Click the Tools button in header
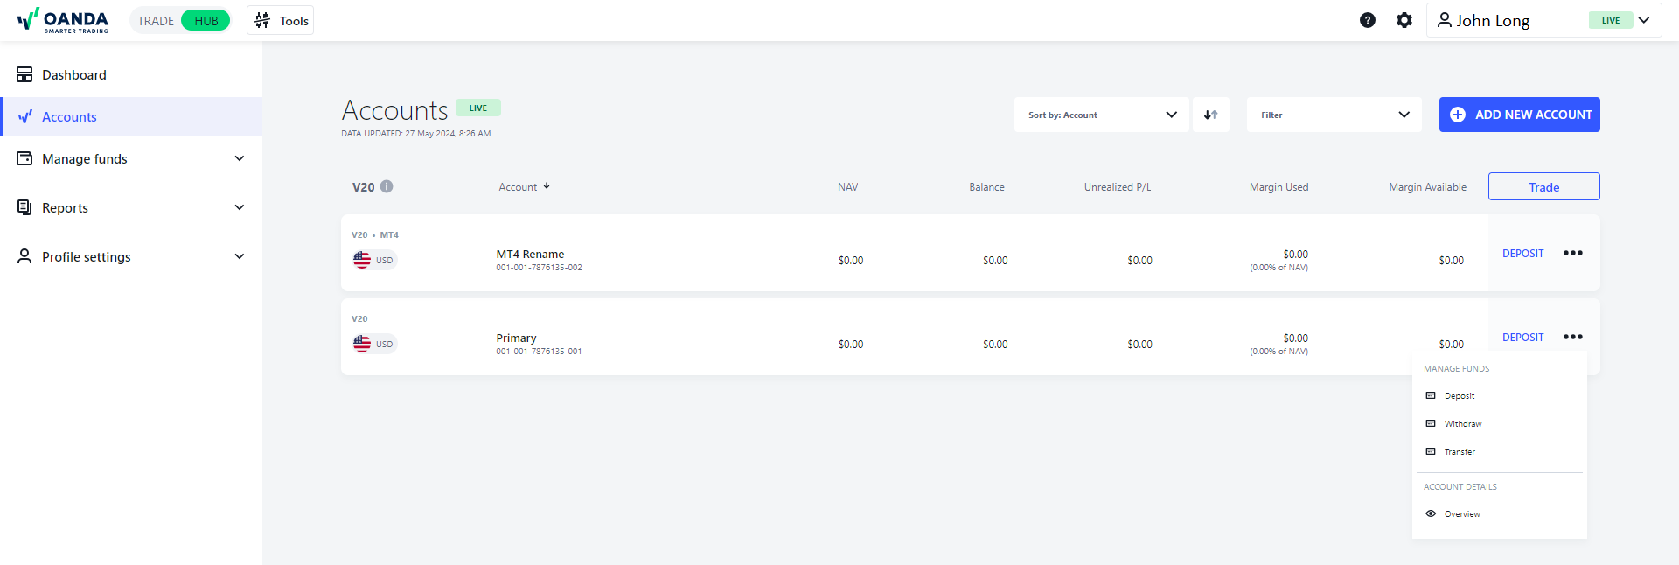1679x565 pixels. (x=281, y=21)
